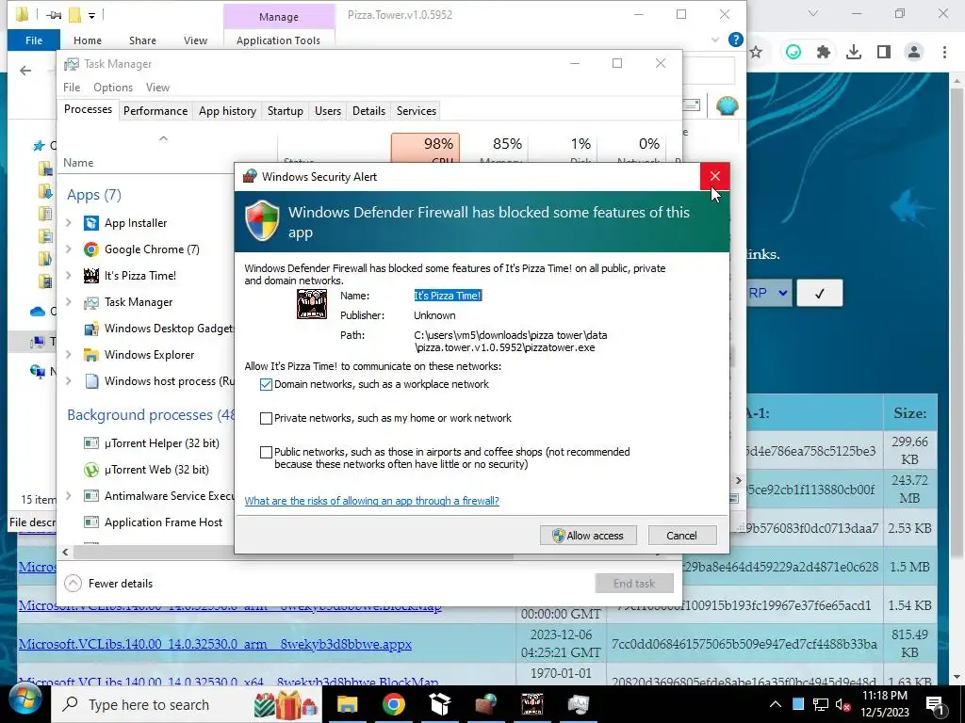
Task: Click the End task button
Action: pyautogui.click(x=634, y=584)
